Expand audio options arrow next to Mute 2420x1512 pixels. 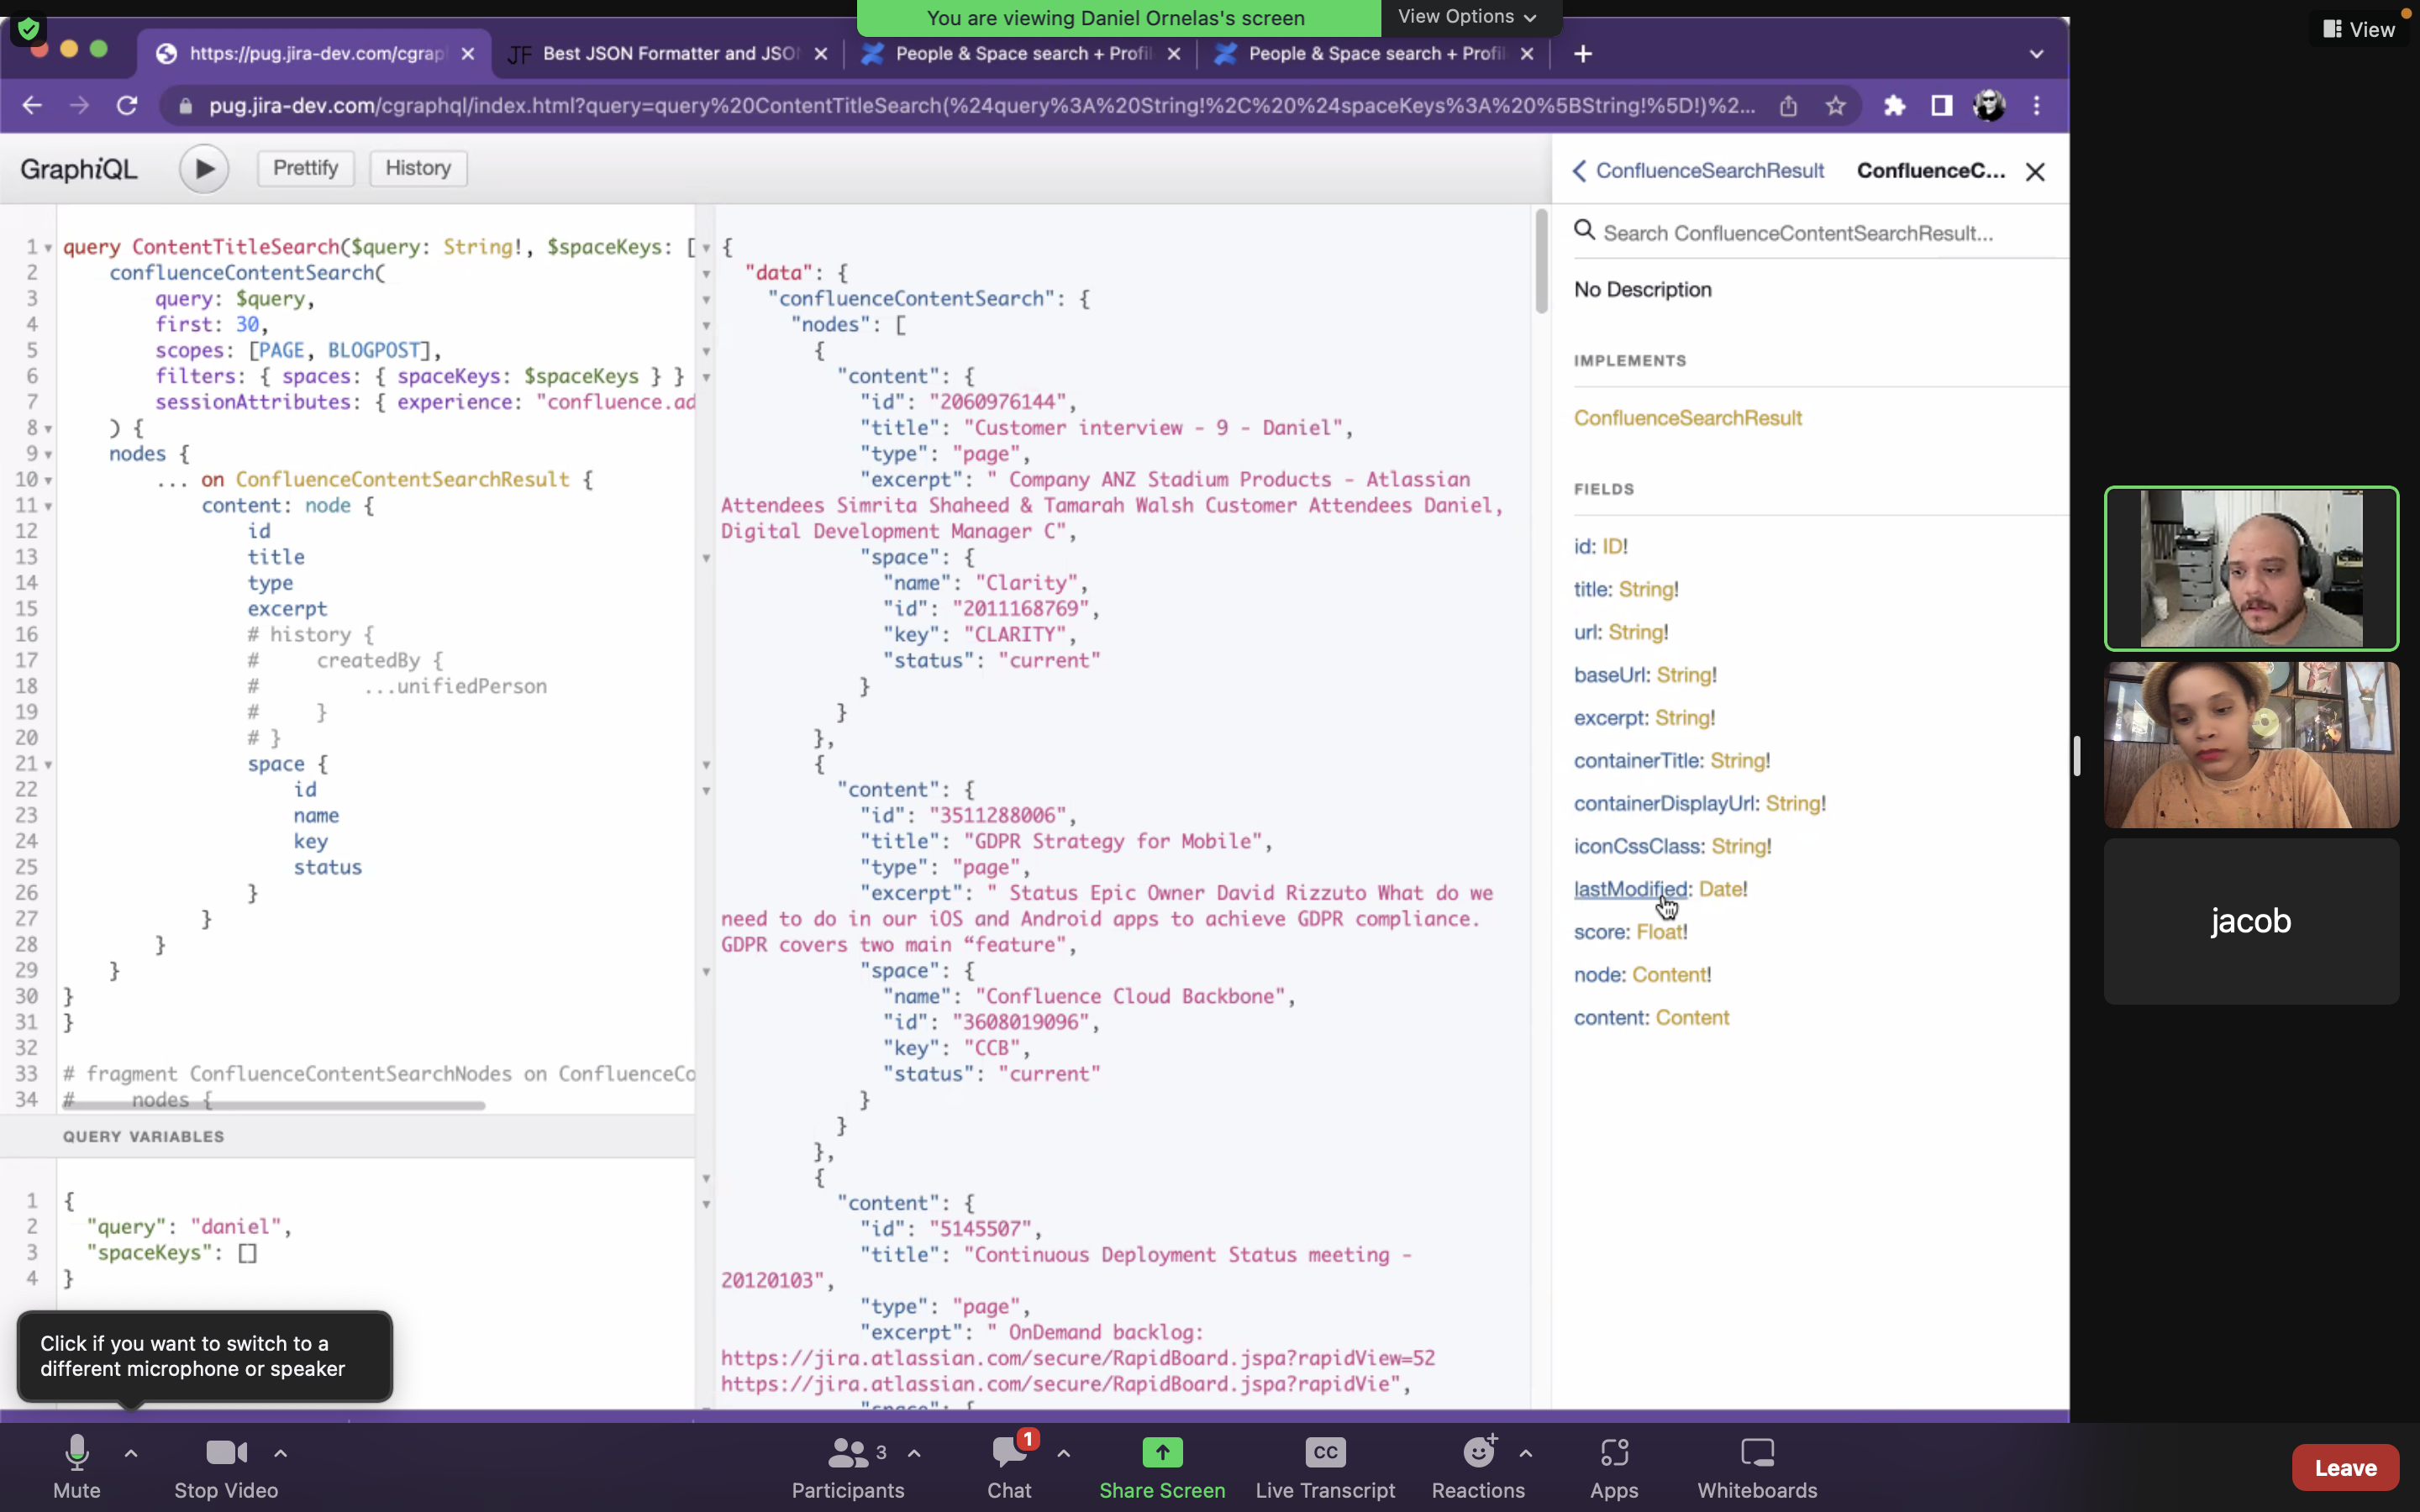click(x=131, y=1453)
